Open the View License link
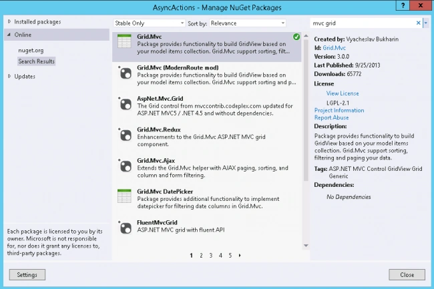The height and width of the screenshot is (289, 434). 343,93
